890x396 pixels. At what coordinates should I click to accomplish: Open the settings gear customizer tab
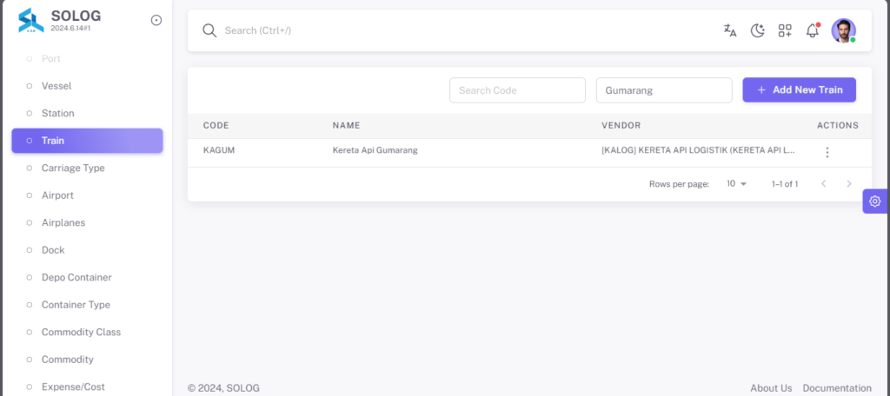tap(874, 201)
